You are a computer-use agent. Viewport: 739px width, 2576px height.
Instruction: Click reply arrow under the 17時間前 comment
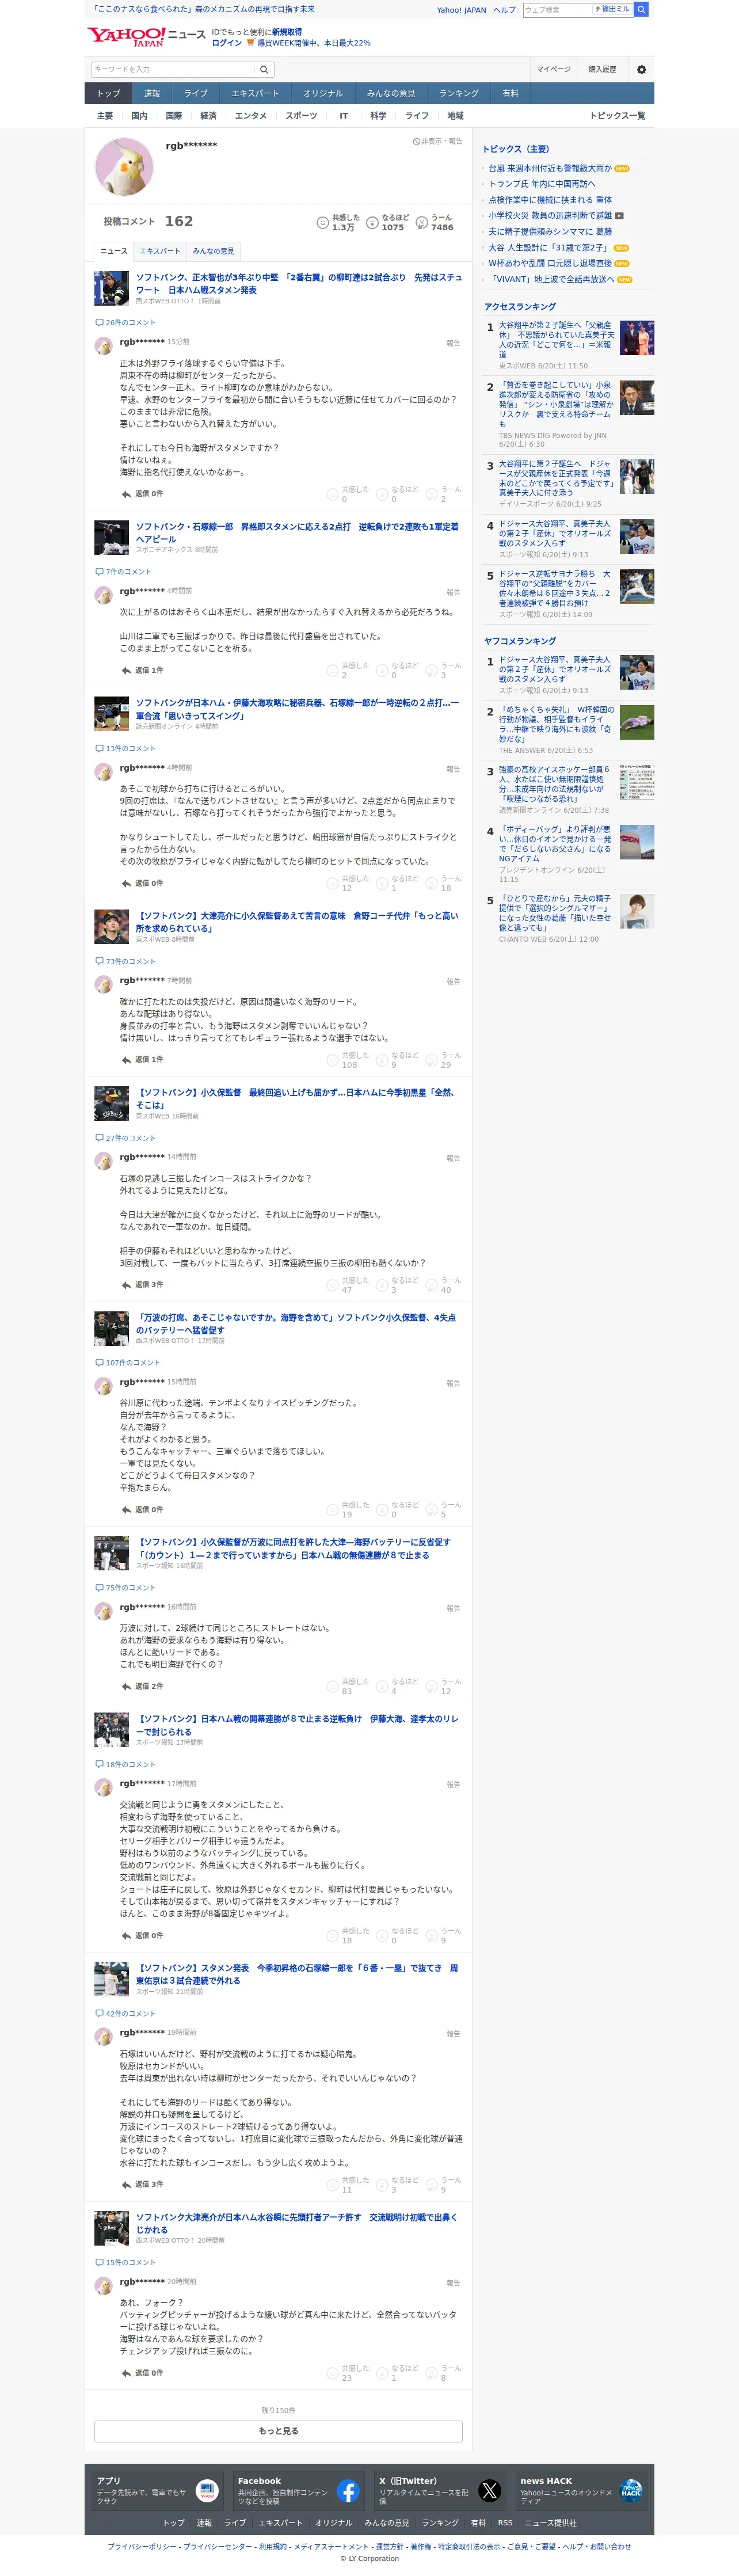(x=126, y=1936)
